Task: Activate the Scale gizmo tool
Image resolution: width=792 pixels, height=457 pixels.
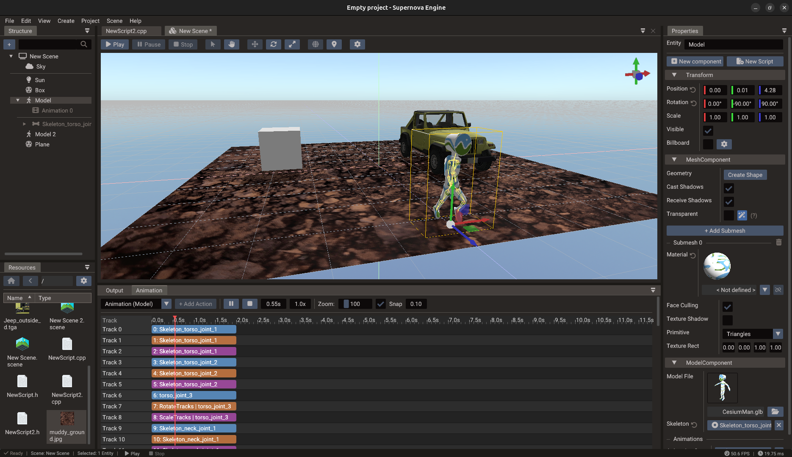Action: pos(292,44)
